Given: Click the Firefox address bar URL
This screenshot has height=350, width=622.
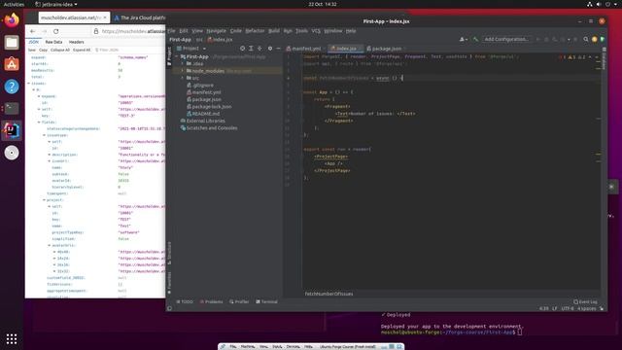Looking at the screenshot, I should coord(133,31).
